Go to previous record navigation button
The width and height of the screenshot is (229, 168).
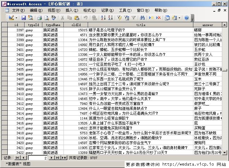[x=23, y=158]
